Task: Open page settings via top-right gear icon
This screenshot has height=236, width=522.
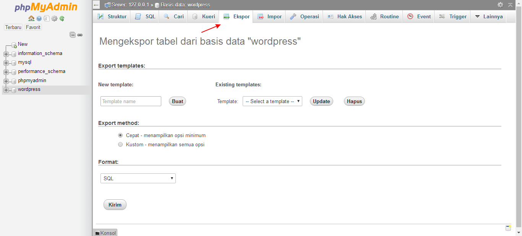Action: tap(501, 5)
